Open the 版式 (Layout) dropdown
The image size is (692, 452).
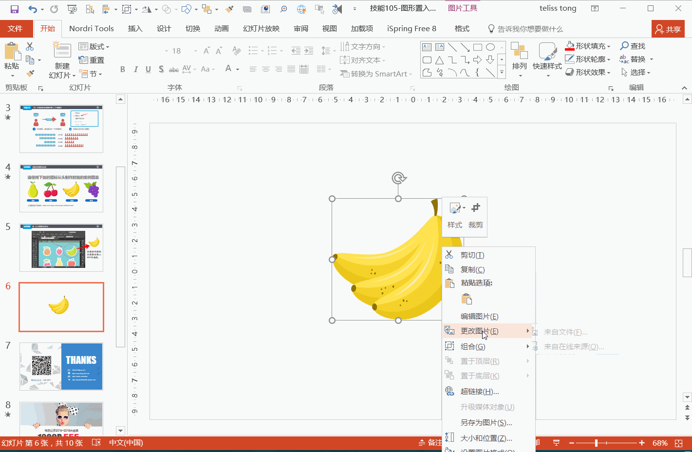94,46
